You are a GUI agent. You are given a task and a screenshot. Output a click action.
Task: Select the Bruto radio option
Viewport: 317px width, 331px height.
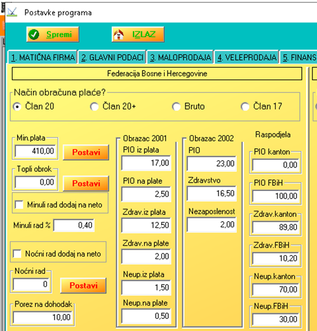click(189, 106)
